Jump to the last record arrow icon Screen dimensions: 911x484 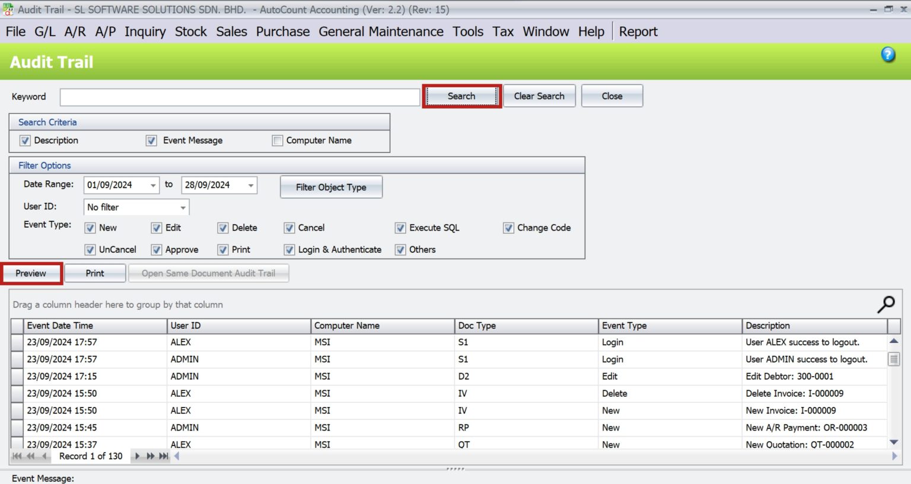(163, 456)
